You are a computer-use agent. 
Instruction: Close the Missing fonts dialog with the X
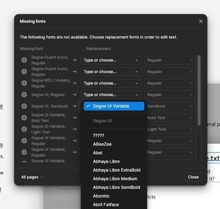click(x=201, y=21)
